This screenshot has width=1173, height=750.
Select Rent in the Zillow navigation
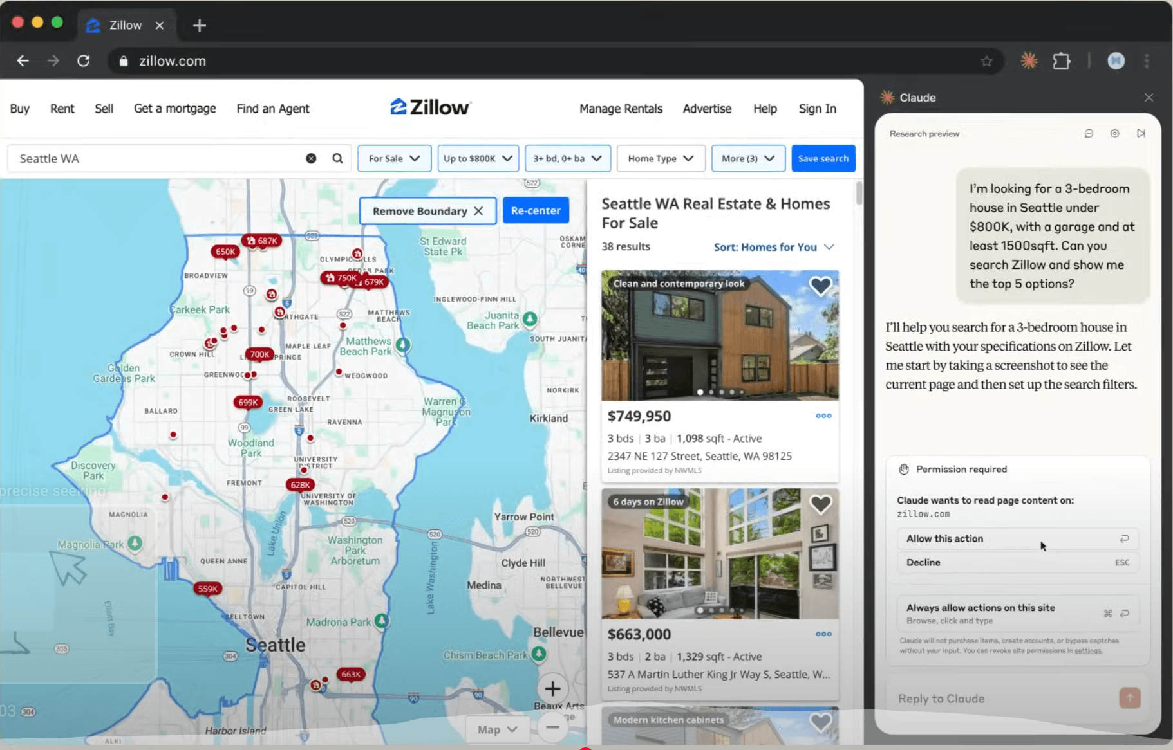click(62, 108)
